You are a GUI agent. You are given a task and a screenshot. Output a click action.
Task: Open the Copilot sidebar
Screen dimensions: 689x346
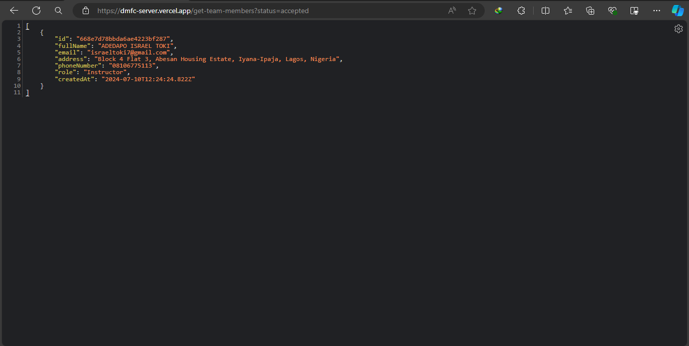[677, 10]
